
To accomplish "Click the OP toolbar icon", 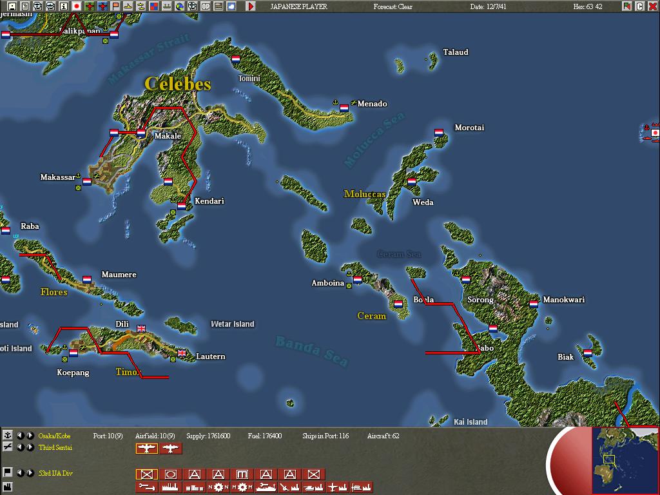I will [206, 6].
